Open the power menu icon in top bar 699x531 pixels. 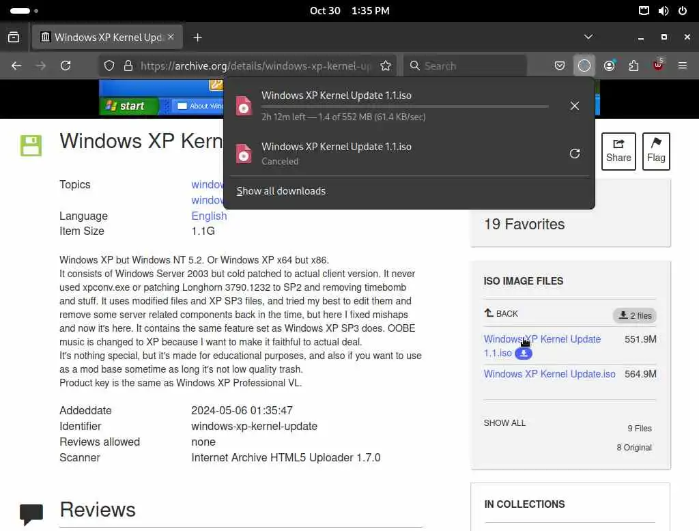click(683, 11)
